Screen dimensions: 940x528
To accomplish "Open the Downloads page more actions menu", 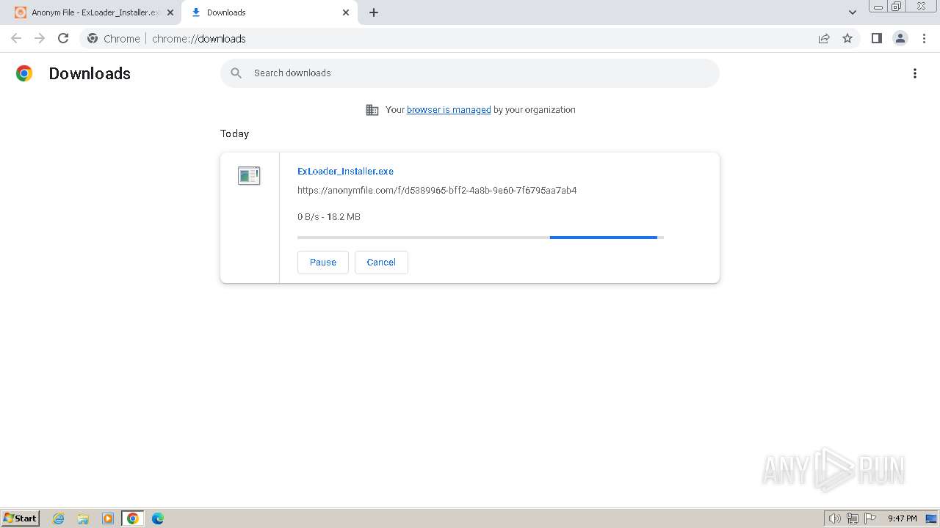I will click(x=915, y=73).
